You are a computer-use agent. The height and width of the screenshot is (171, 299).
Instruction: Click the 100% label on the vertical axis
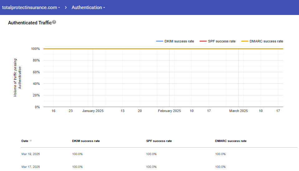click(x=35, y=49)
